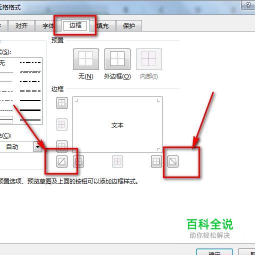This screenshot has width=255, height=255.
Task: Toggle the bottom border button
Action: point(62,146)
